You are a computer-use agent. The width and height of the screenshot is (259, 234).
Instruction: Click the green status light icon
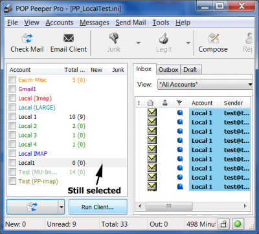[x=238, y=224]
